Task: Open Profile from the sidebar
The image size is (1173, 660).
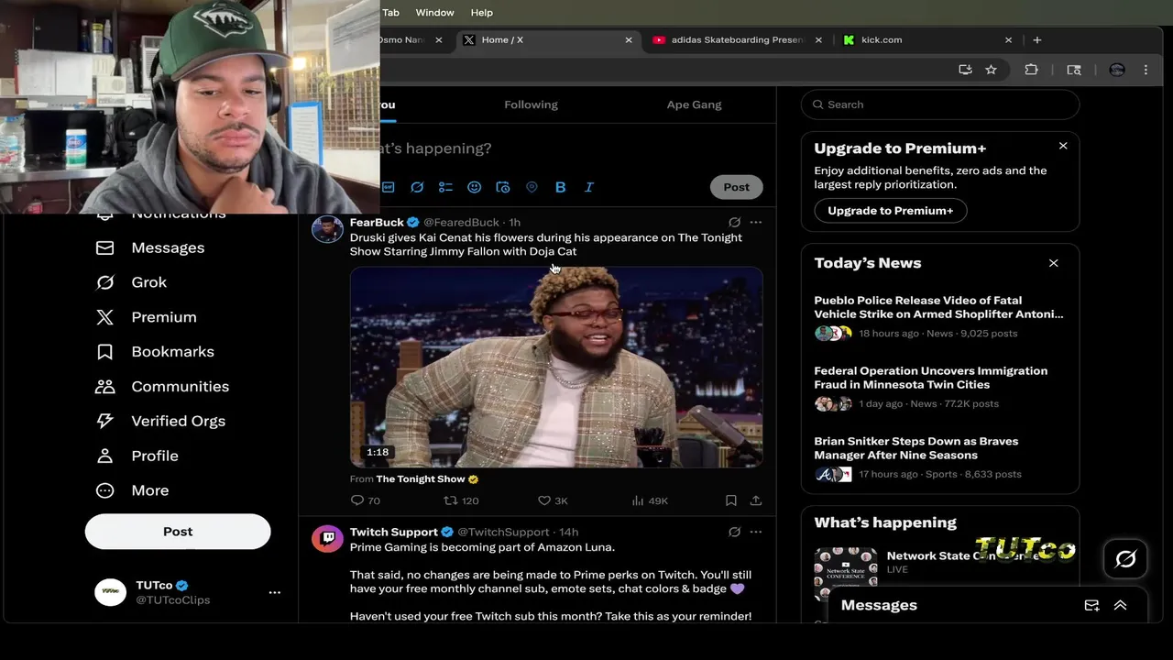Action: point(137,456)
